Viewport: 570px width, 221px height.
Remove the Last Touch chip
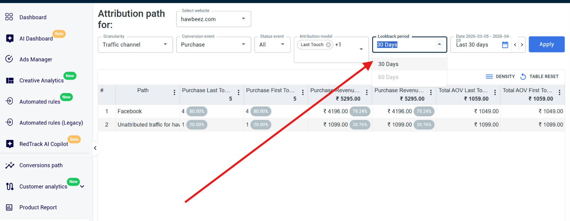pyautogui.click(x=328, y=45)
